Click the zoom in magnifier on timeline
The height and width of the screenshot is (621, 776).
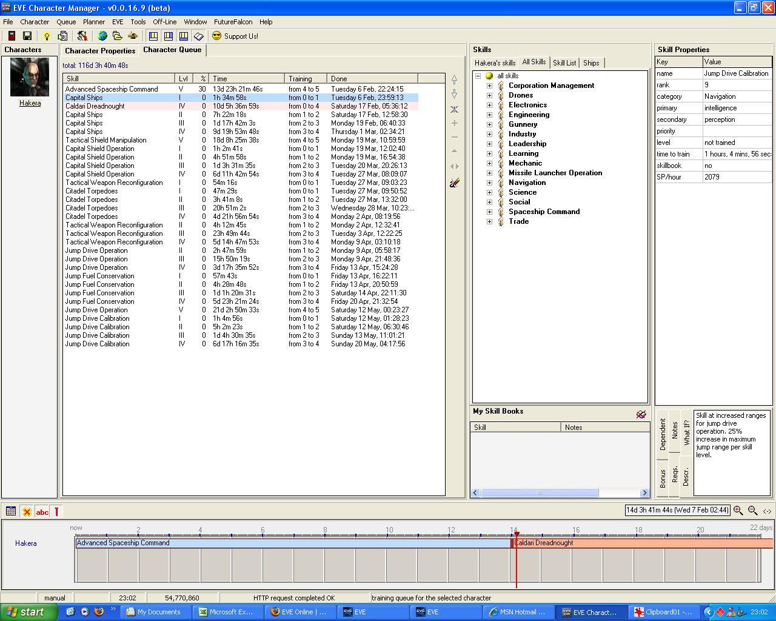point(738,511)
